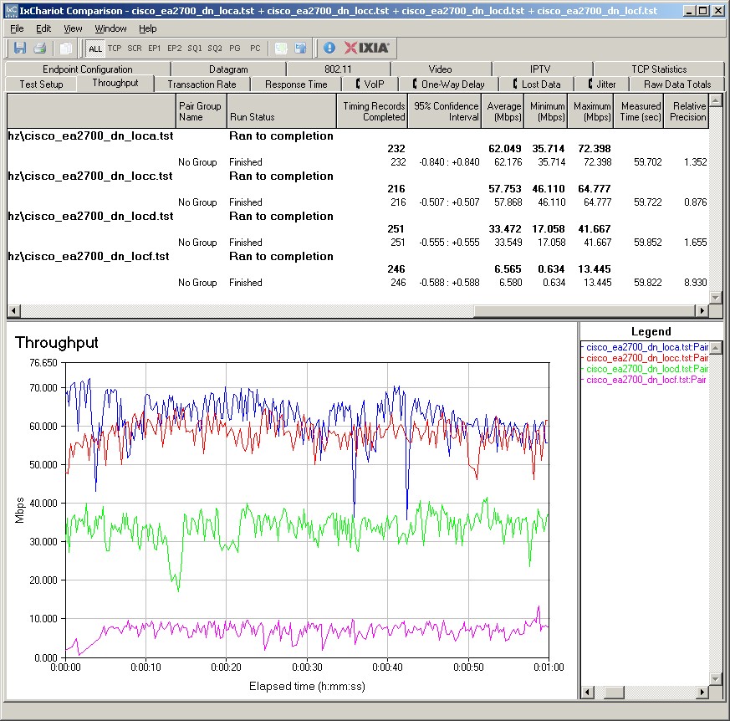Open the Edit menu

pos(43,29)
